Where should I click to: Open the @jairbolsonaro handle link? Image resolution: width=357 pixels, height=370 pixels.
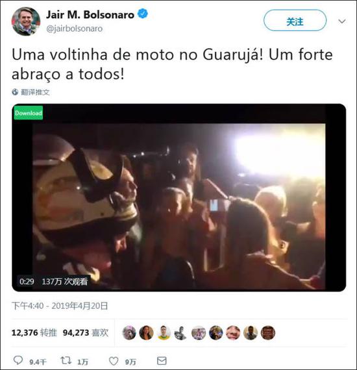75,29
